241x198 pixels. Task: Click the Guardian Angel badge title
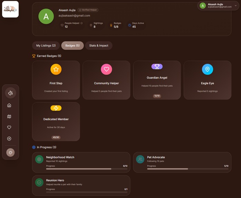point(157,78)
